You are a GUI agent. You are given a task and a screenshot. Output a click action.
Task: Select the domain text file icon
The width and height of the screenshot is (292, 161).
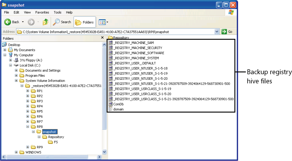[x=110, y=109]
